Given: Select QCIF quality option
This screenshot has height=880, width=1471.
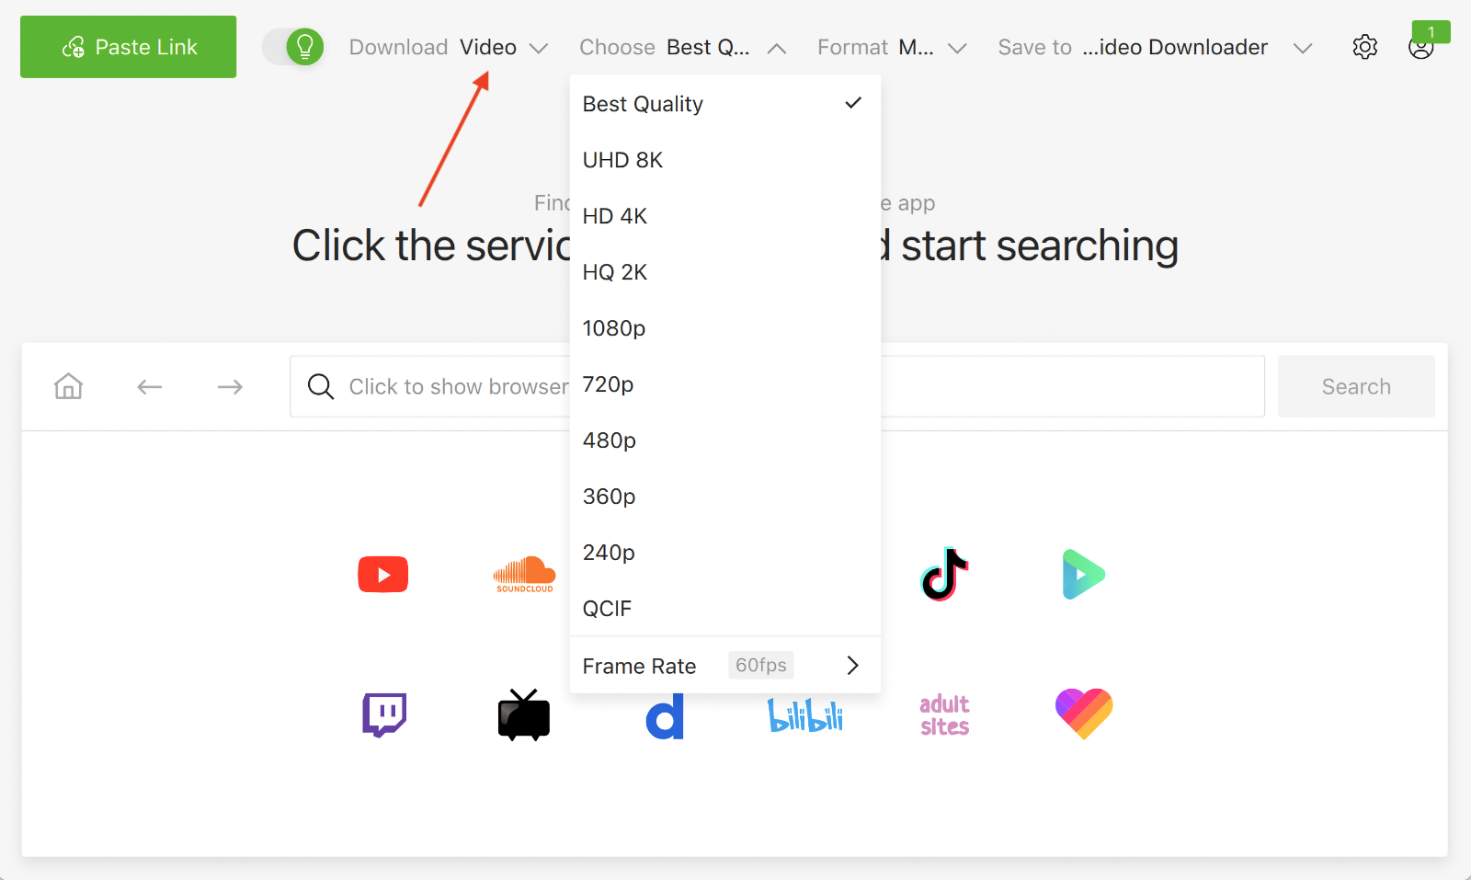Looking at the screenshot, I should (x=725, y=609).
